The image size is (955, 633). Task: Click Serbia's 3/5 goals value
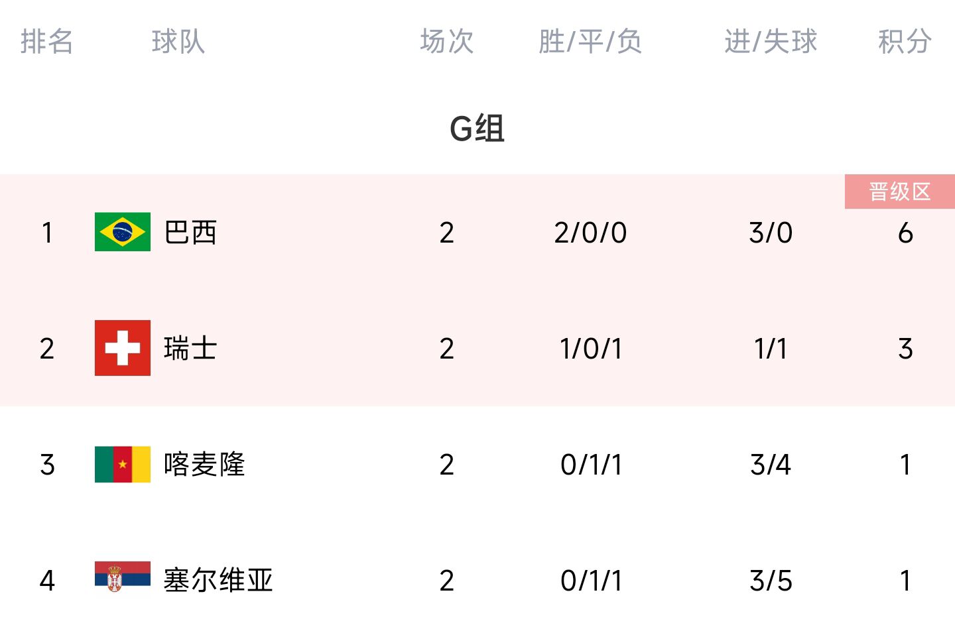point(771,581)
